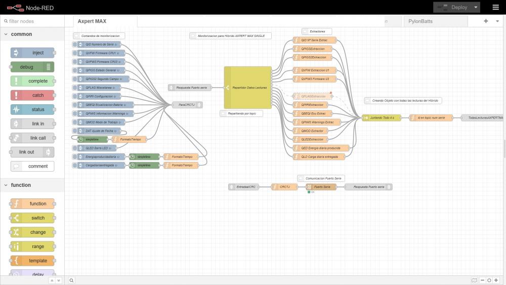This screenshot has height=285, width=506.
Task: Reset workspace zoom with circle icon
Action: [x=489, y=280]
